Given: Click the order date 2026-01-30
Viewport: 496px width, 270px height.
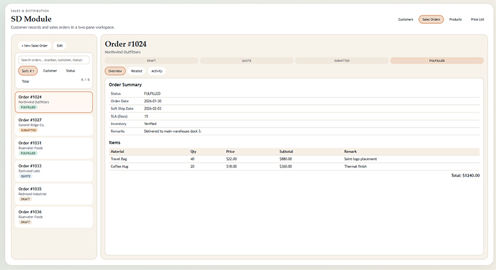Looking at the screenshot, I should [153, 101].
